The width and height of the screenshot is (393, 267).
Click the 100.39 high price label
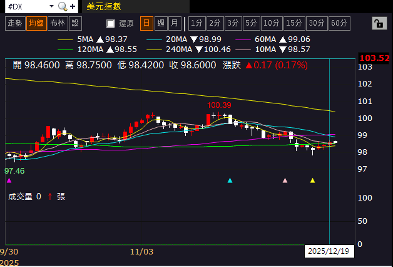[219, 105]
